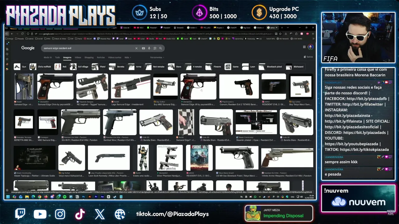Screen dimensions: 399x224
Task: Click the browser back arrow
Action: pos(12,34)
